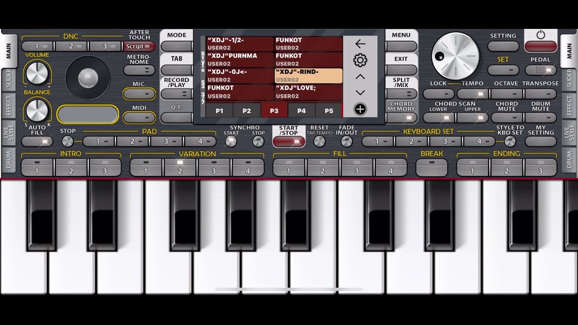
Task: Toggle the Start/Stop button
Action: click(x=289, y=142)
